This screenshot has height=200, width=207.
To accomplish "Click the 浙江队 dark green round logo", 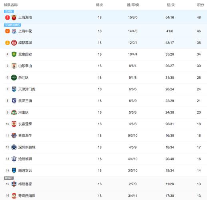I will click(14, 78).
